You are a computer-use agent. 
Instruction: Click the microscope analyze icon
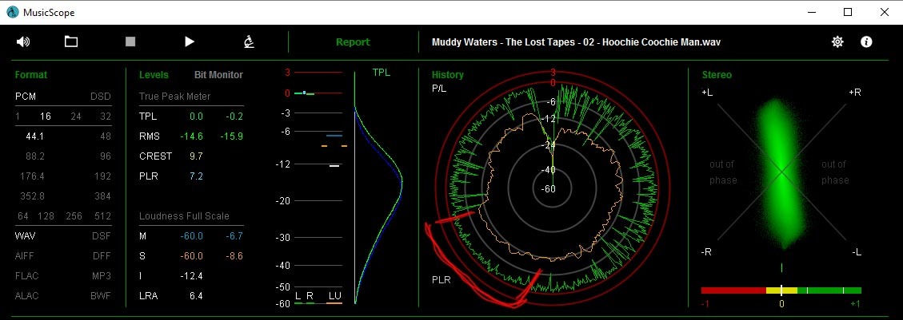[249, 41]
